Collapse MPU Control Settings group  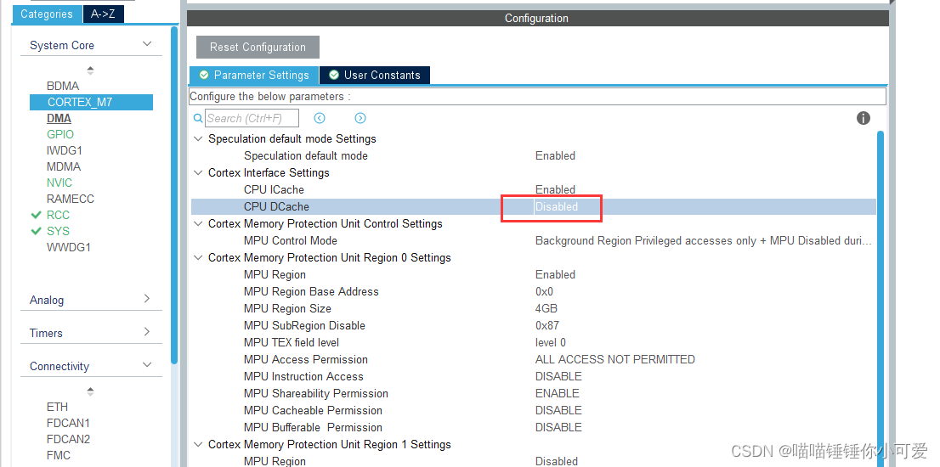(x=198, y=224)
